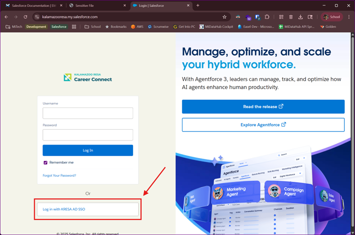Open site information icon in address bar
The width and height of the screenshot is (355, 235).
pos(37,17)
